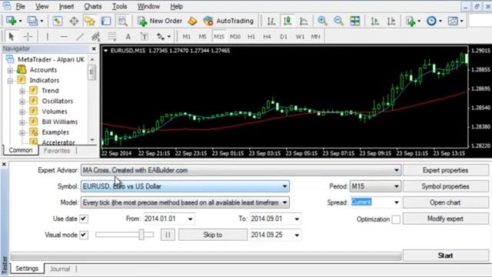The height and width of the screenshot is (277, 492).
Task: Open the Market Watch window icon
Action: 57,21
